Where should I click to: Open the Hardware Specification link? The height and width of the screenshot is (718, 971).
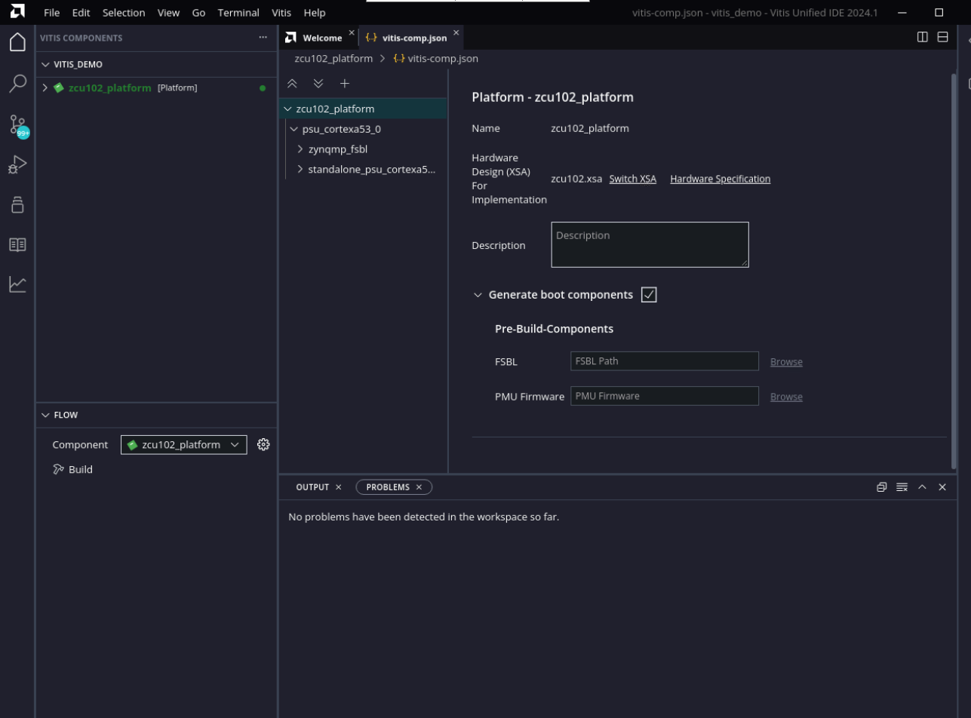(720, 179)
